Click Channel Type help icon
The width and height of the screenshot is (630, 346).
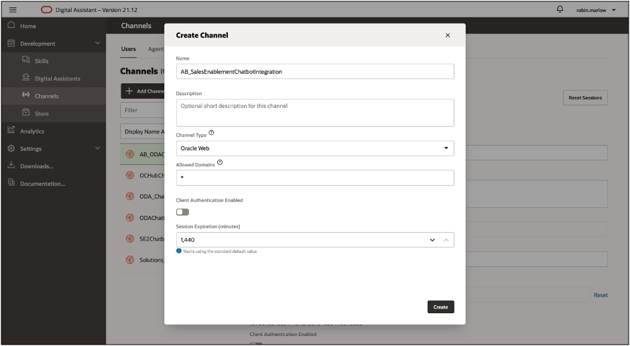click(211, 133)
